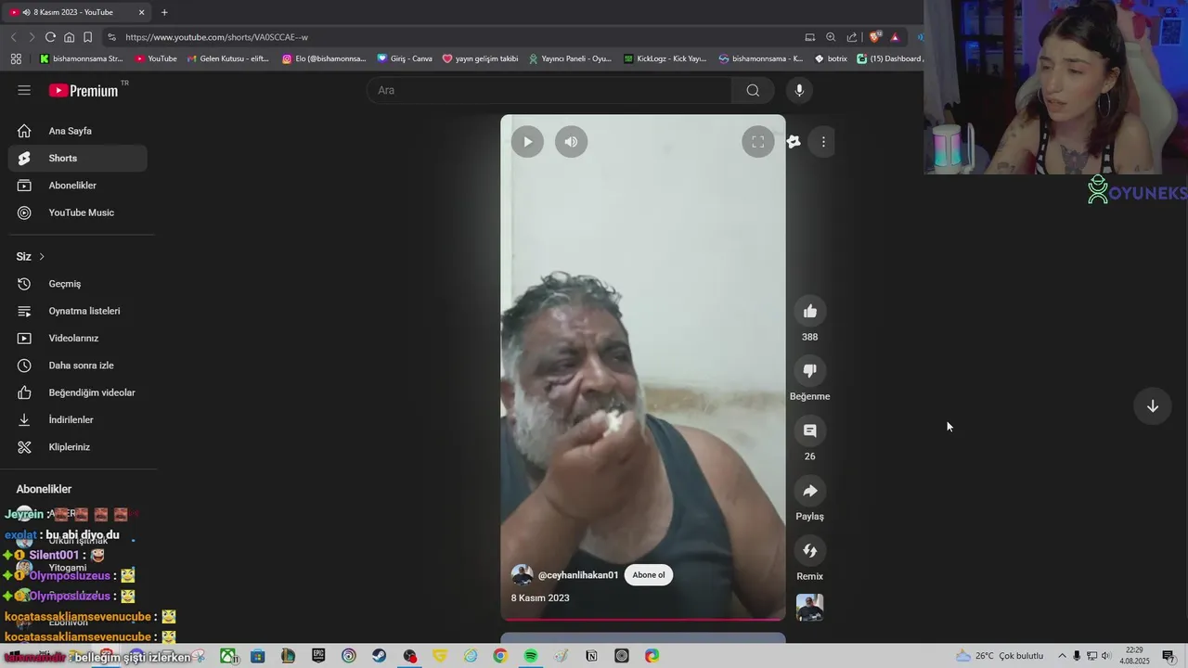Open Spotify from the taskbar
The width and height of the screenshot is (1188, 668).
pyautogui.click(x=530, y=656)
